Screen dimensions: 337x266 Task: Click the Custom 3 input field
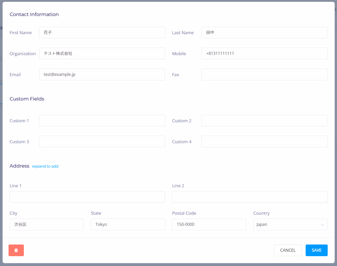click(102, 141)
